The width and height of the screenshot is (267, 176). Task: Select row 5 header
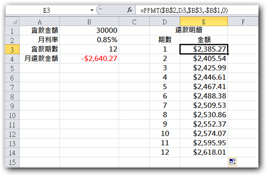(12, 68)
